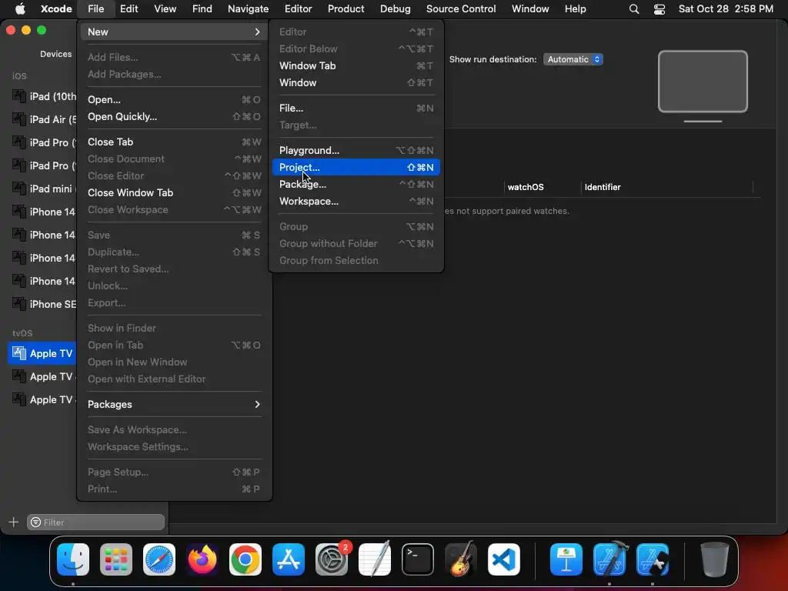
Task: Select the iPad mini simulator
Action: pos(42,189)
